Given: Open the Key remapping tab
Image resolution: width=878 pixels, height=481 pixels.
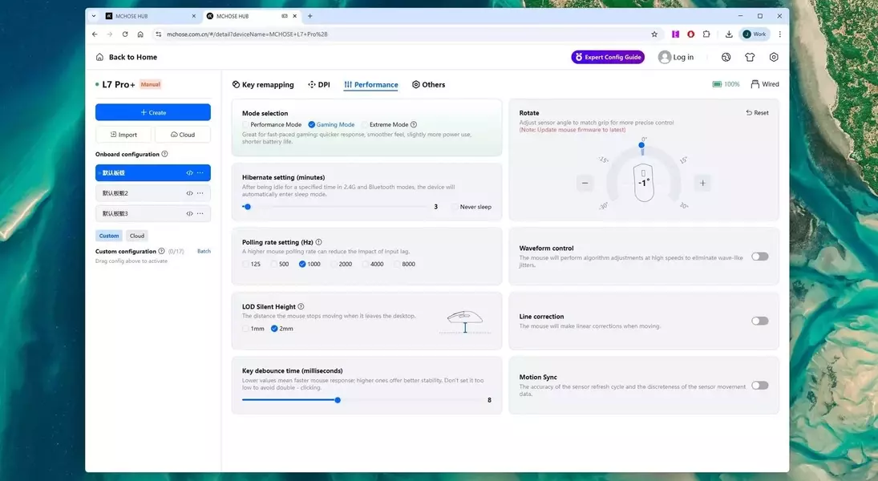Looking at the screenshot, I should tap(263, 84).
